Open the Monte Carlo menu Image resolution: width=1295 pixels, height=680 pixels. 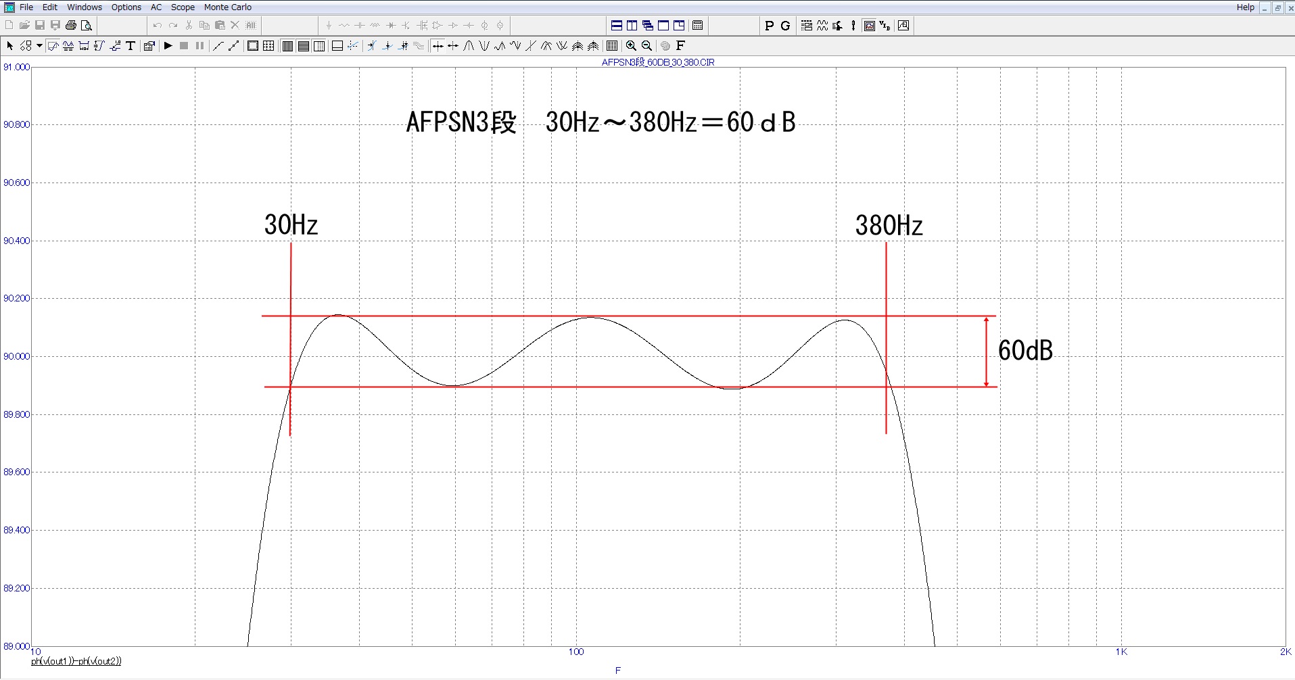pos(227,7)
